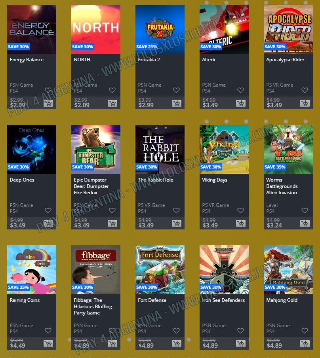This screenshot has height=358, width=320.
Task: Wishlist Fort Defense with the heart icon
Action: [x=176, y=331]
